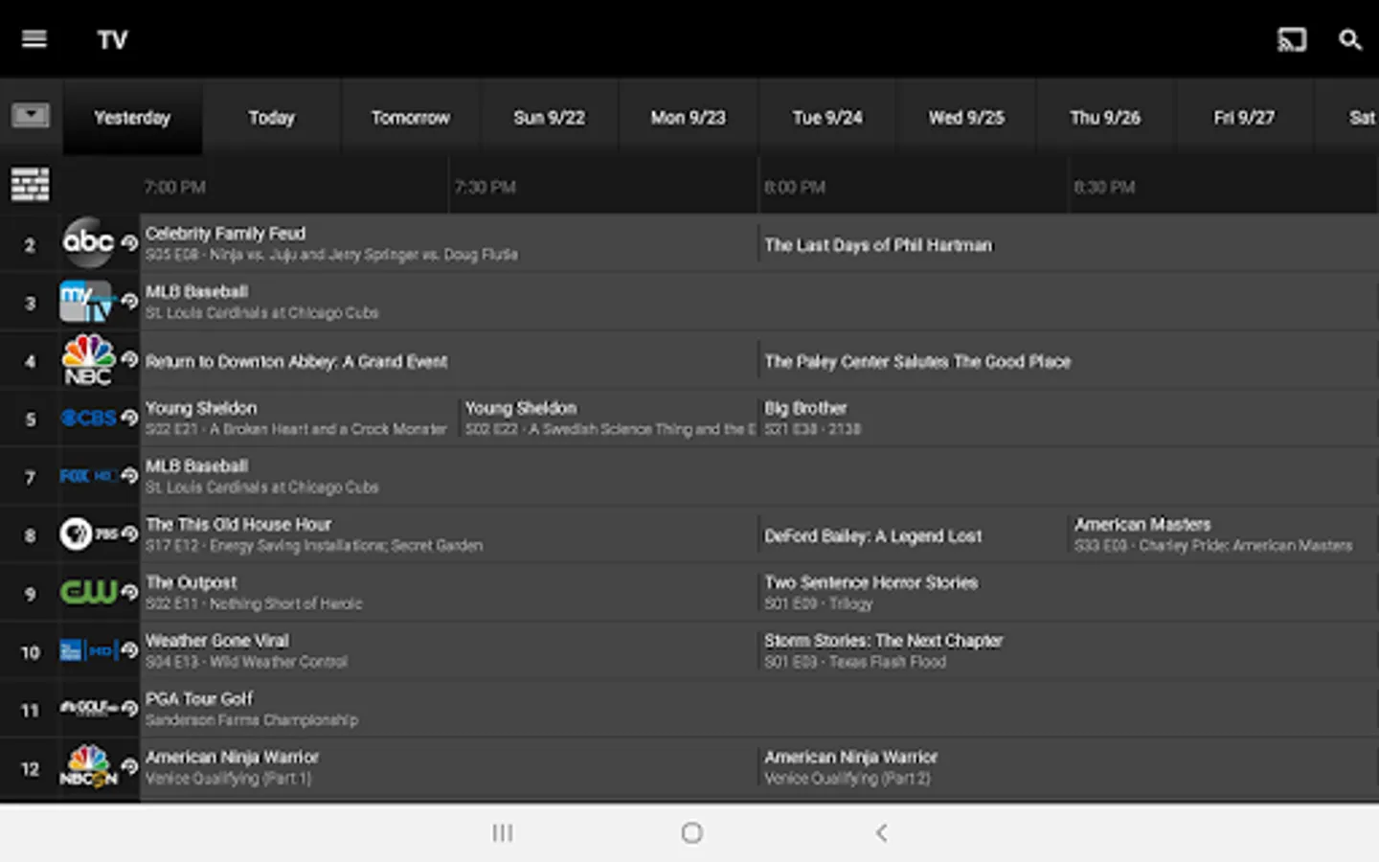This screenshot has width=1379, height=862.
Task: Select the NBCSN channel logo
Action: pos(88,766)
